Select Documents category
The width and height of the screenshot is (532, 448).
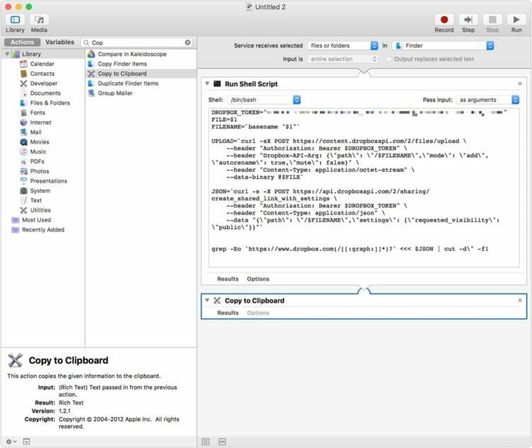(45, 93)
